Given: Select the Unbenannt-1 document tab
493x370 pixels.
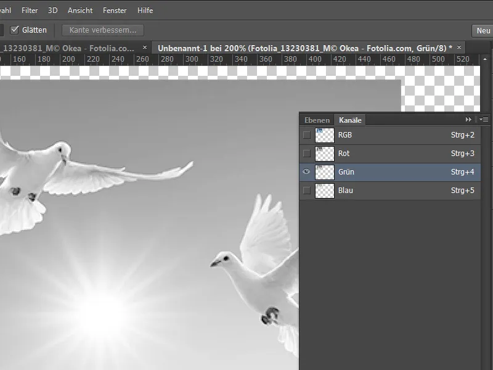Looking at the screenshot, I should click(305, 48).
